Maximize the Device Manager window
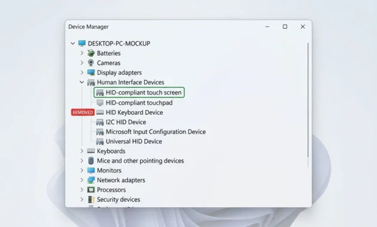The height and width of the screenshot is (227, 377). [285, 27]
